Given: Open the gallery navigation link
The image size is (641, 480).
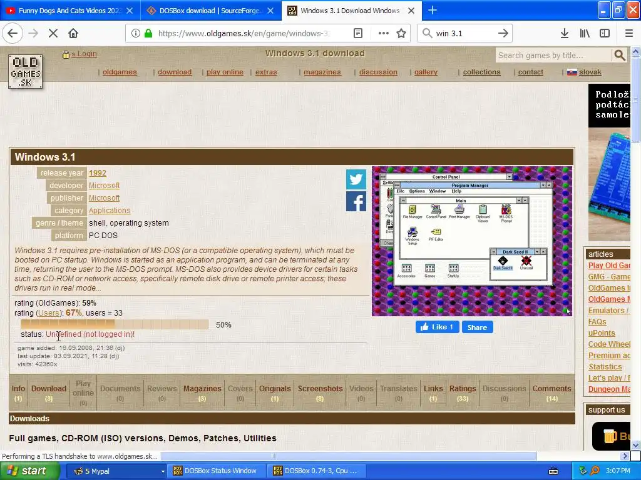Looking at the screenshot, I should (x=426, y=72).
